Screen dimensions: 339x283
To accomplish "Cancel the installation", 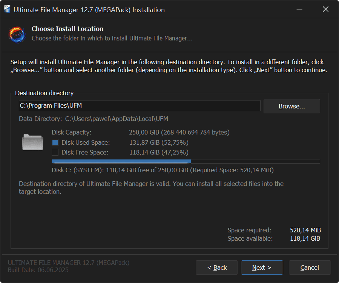I will 310,268.
